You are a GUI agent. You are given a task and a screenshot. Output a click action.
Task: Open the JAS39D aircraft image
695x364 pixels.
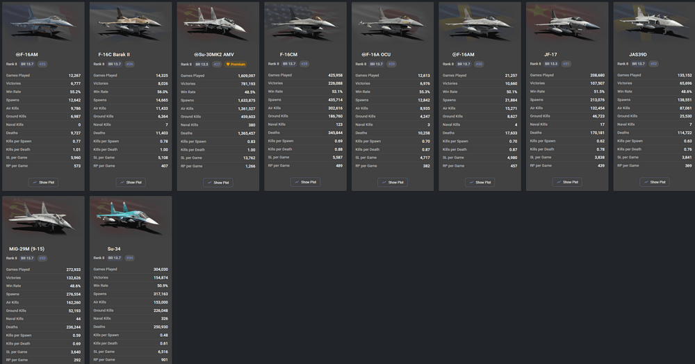pos(654,22)
